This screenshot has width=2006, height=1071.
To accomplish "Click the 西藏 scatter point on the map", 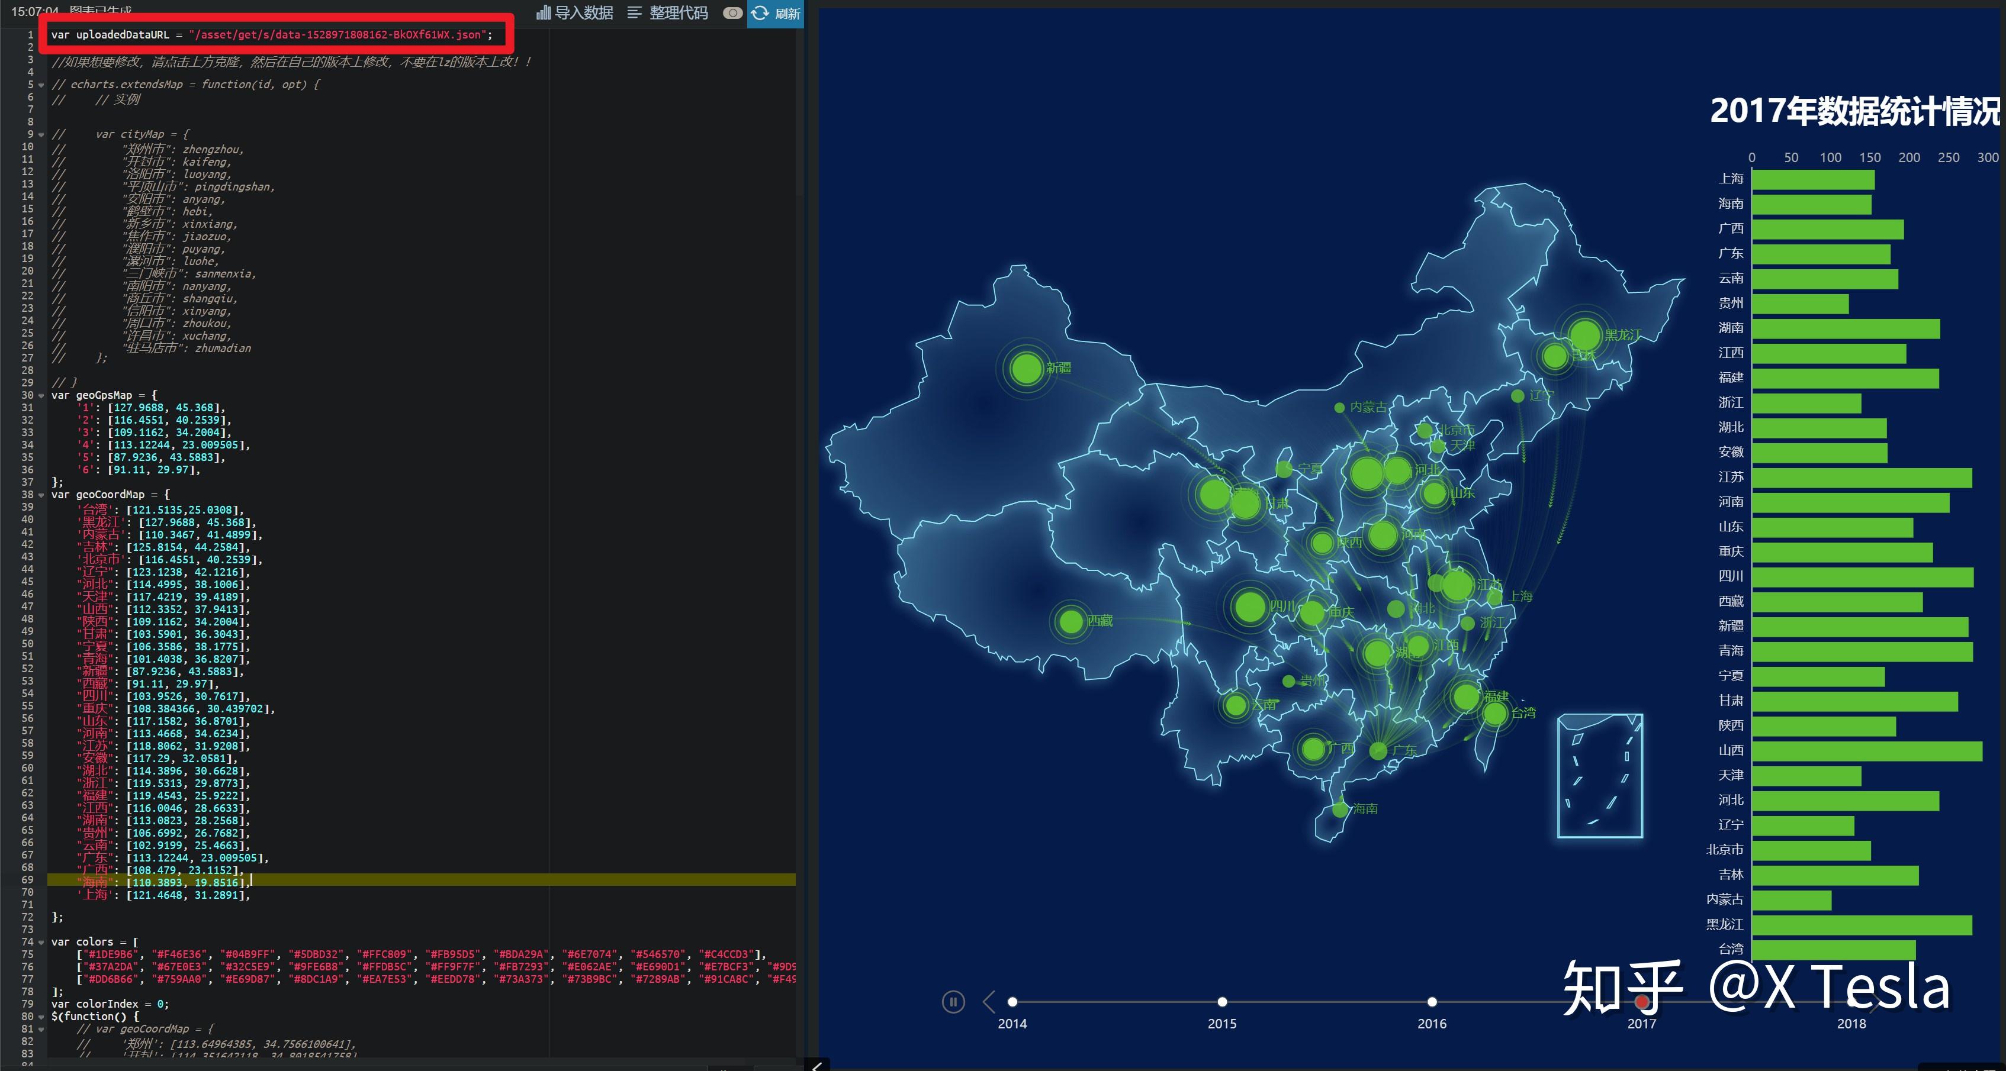I will click(x=1072, y=621).
